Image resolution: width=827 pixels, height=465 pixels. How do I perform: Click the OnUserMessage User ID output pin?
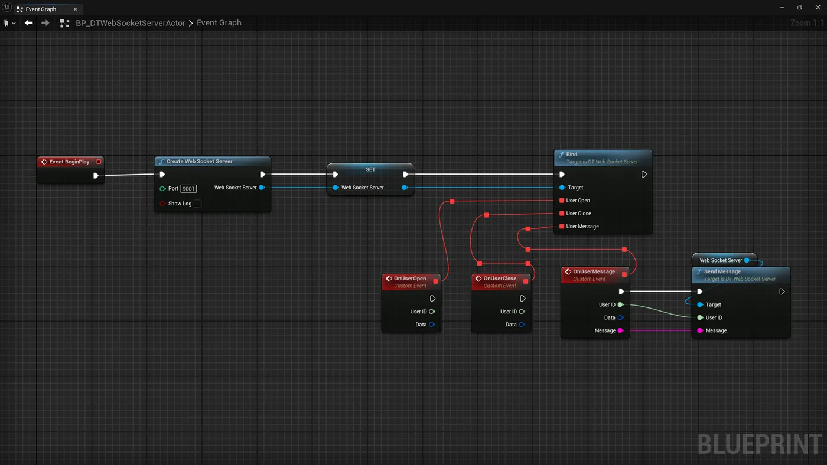pos(620,304)
